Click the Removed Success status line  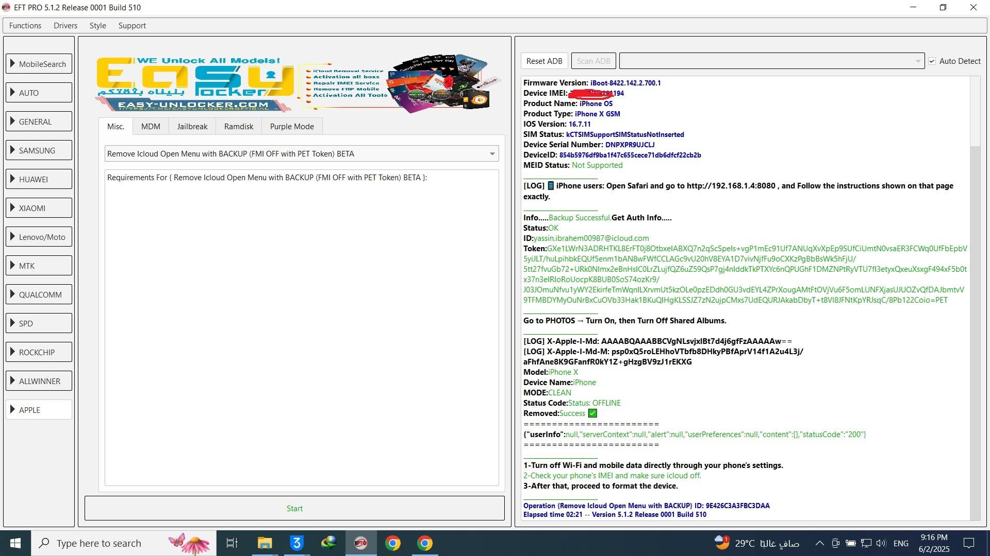(x=560, y=413)
